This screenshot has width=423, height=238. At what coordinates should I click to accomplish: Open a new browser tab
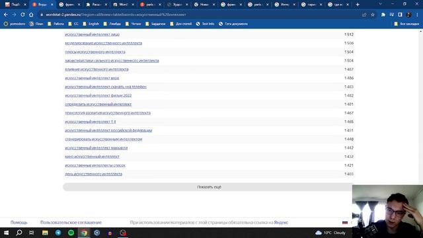(x=358, y=5)
